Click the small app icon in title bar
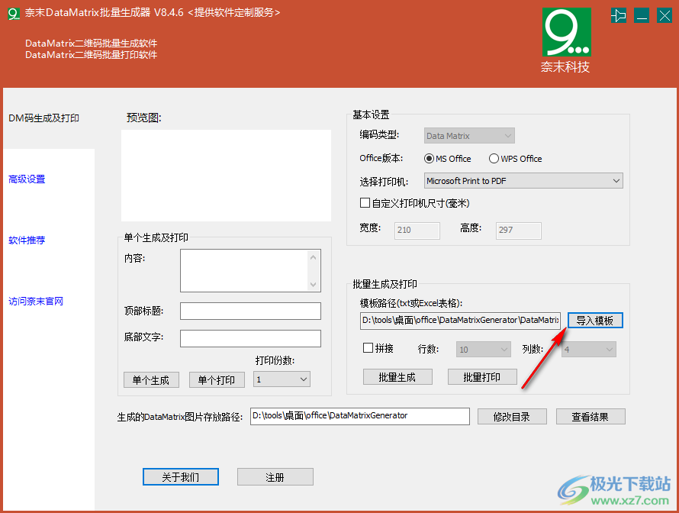Image resolution: width=679 pixels, height=513 pixels. pyautogui.click(x=14, y=14)
